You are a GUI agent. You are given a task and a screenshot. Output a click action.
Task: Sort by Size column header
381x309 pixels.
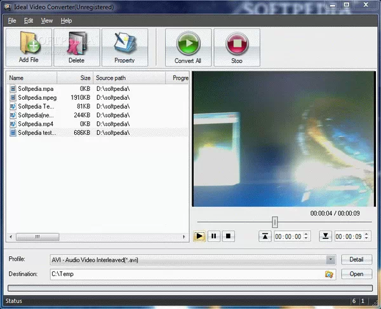coord(75,78)
